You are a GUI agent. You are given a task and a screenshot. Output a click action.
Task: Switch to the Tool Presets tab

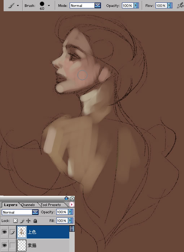51,205
